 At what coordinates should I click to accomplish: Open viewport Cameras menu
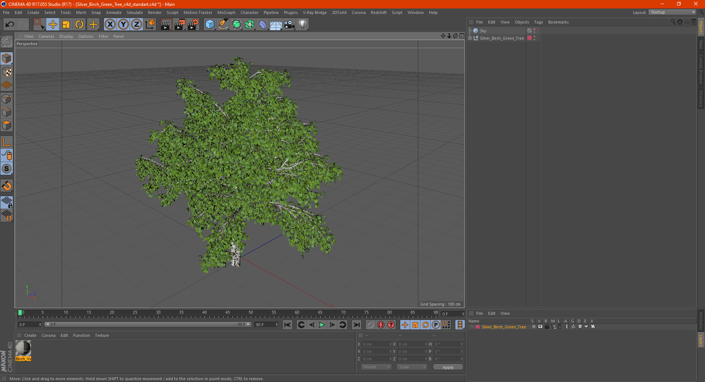tap(46, 36)
